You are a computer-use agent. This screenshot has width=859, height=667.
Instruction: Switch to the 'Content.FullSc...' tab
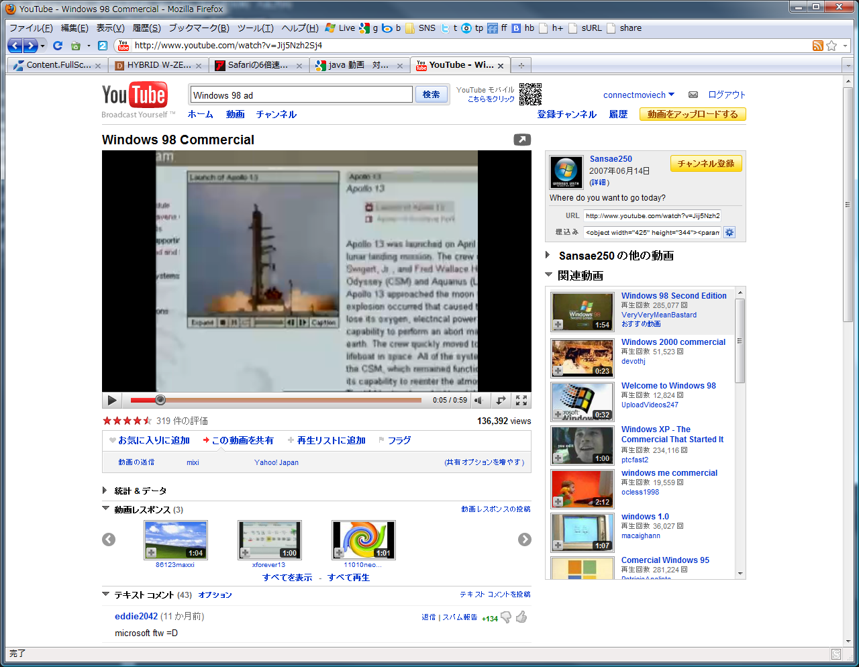click(56, 65)
